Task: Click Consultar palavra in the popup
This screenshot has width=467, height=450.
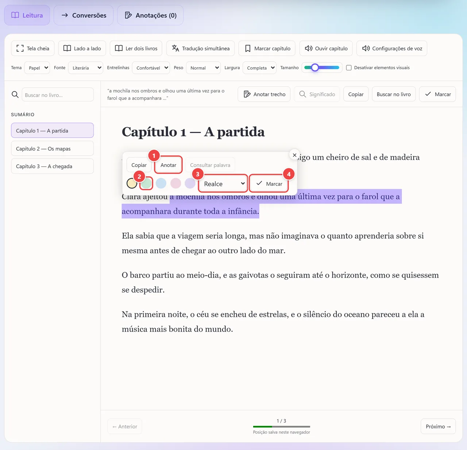Action: click(x=210, y=165)
